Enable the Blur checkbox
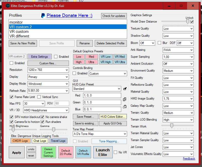Image resolution: width=202 pixels, height=167 pixels. (159, 43)
